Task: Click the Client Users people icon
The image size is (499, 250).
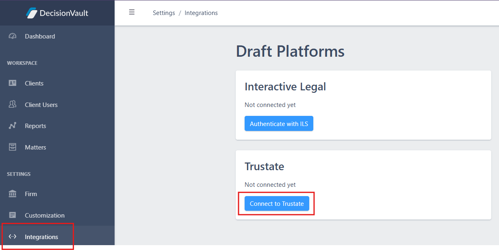Action: click(13, 105)
